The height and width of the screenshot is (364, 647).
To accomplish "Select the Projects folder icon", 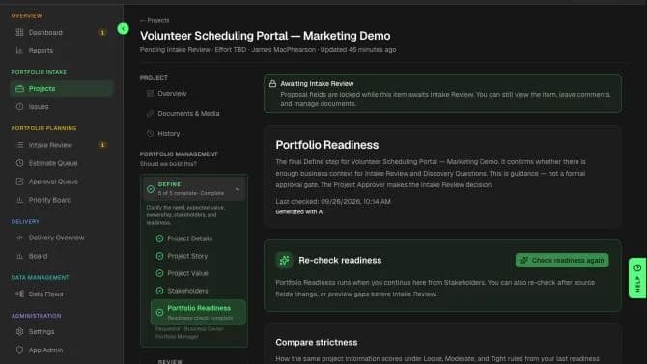I will [x=19, y=88].
